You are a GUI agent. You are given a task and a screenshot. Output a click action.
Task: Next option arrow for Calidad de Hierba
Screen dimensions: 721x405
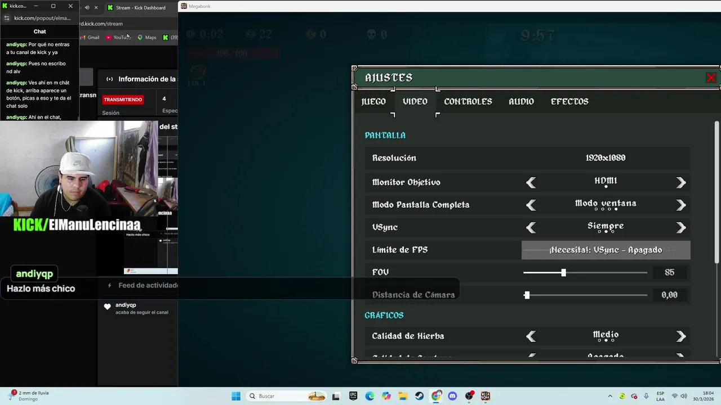(x=680, y=336)
